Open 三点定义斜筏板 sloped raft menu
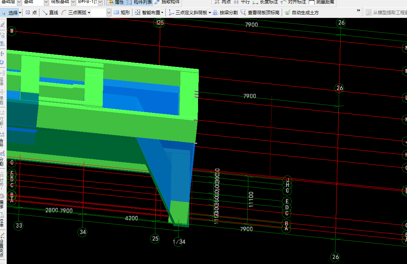The height and width of the screenshot is (264, 407). pyautogui.click(x=190, y=13)
